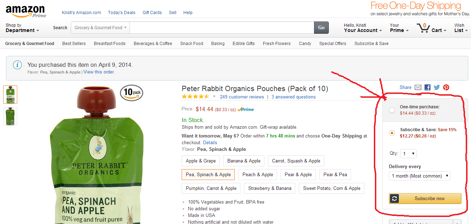The height and width of the screenshot is (224, 471).
Task: Open the shopping cart icon
Action: click(423, 28)
